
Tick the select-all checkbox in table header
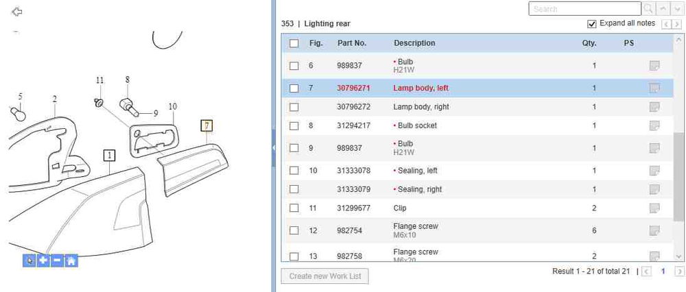pyautogui.click(x=294, y=43)
